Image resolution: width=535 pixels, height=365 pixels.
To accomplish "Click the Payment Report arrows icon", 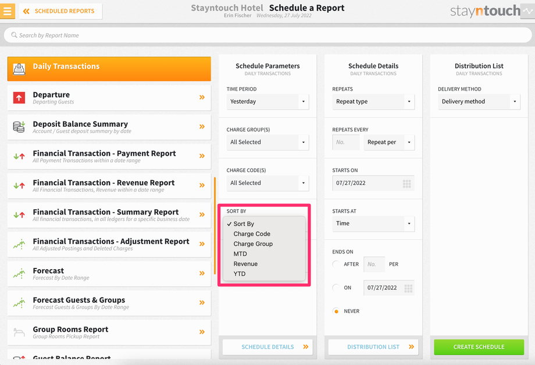I will pyautogui.click(x=19, y=156).
